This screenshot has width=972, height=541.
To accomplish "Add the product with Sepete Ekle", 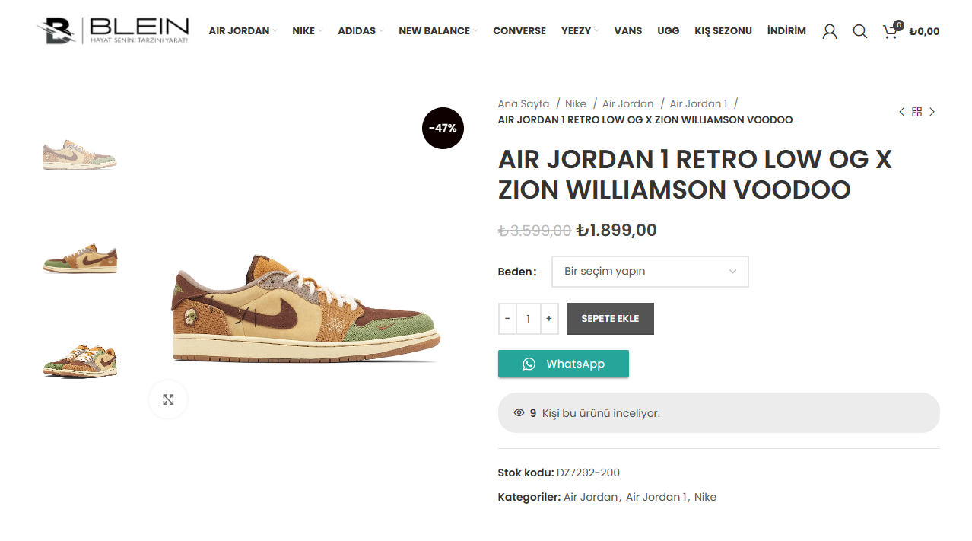I will point(610,319).
